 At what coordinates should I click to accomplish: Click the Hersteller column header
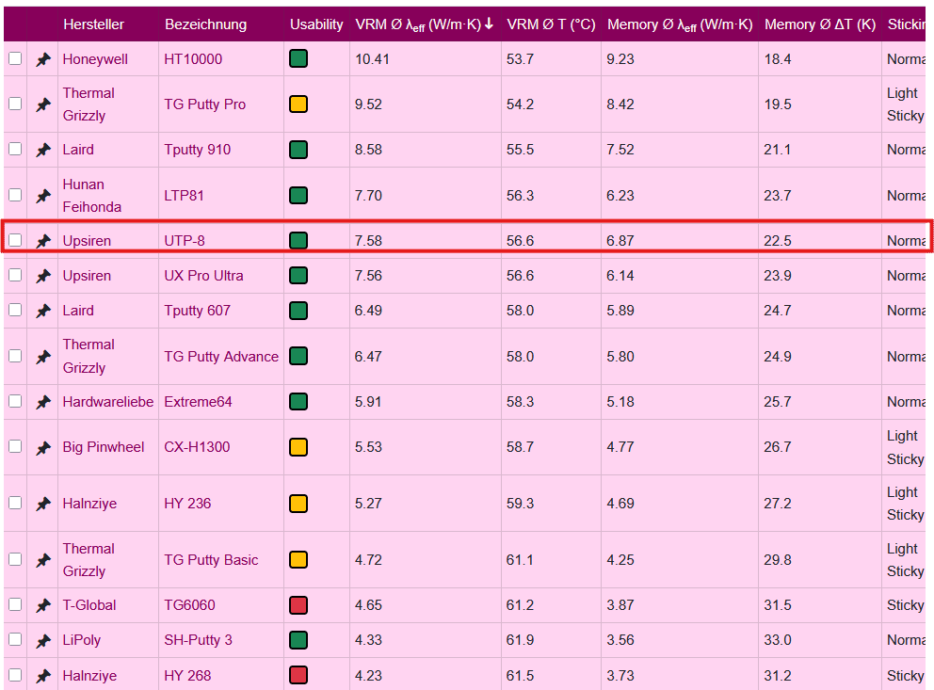[93, 24]
